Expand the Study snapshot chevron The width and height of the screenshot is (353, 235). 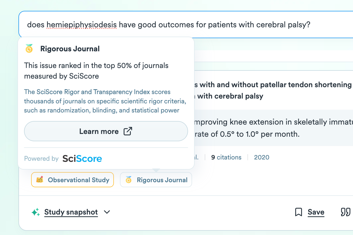pyautogui.click(x=107, y=212)
